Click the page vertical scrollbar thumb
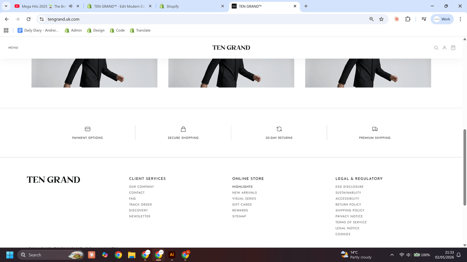This screenshot has height=262, width=467. pyautogui.click(x=465, y=167)
